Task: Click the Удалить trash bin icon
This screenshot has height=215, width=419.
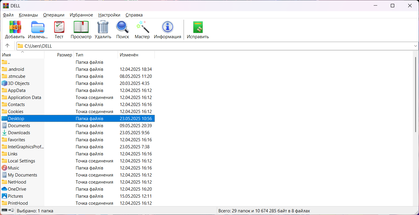Action: tap(103, 27)
